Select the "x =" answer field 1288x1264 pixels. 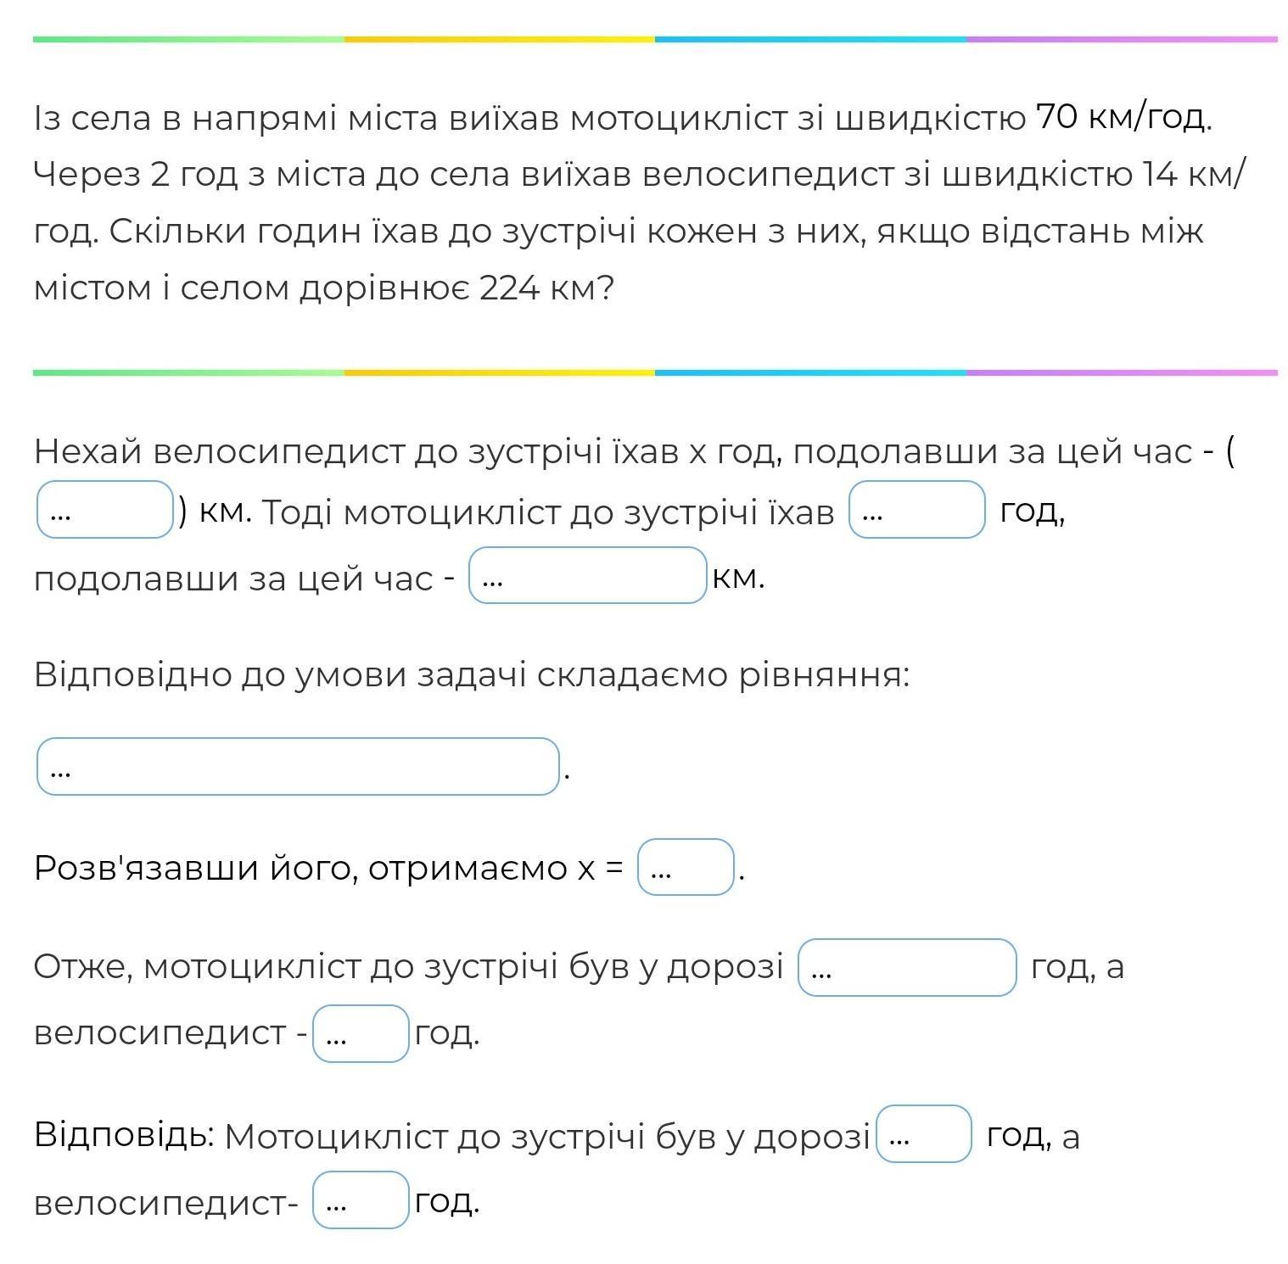686,867
